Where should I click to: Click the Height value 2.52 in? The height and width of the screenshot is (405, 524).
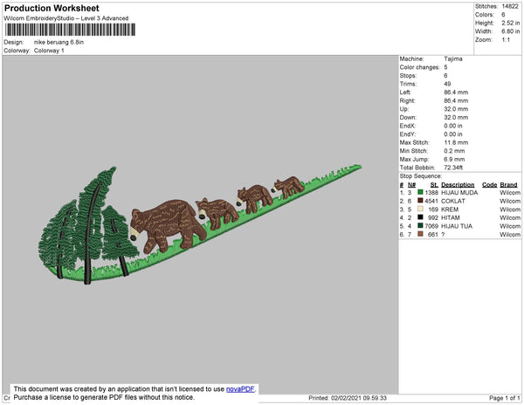click(511, 23)
